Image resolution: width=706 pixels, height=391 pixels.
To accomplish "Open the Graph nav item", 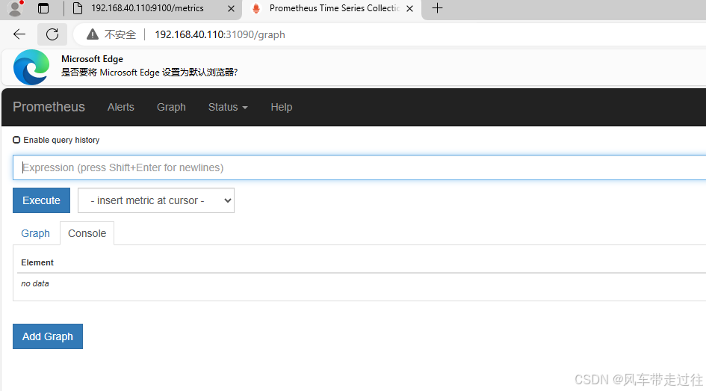I will click(171, 107).
